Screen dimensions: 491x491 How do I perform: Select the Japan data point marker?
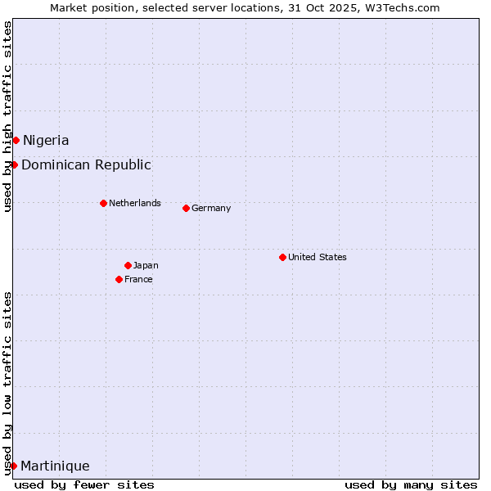click(128, 265)
